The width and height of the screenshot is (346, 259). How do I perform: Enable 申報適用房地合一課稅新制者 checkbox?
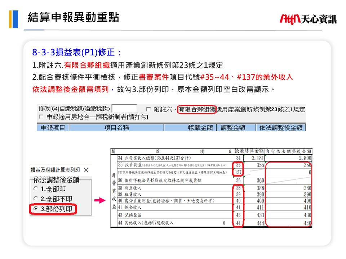point(41,117)
